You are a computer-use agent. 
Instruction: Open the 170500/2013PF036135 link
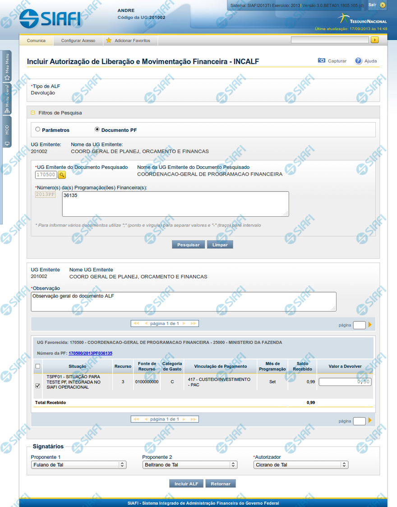point(90,353)
